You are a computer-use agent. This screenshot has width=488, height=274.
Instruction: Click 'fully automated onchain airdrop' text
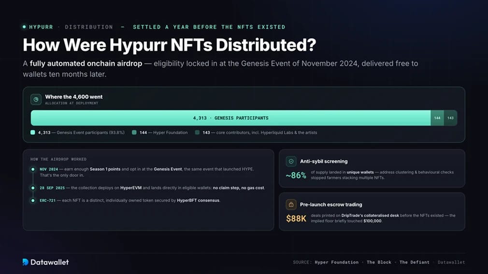coord(86,63)
